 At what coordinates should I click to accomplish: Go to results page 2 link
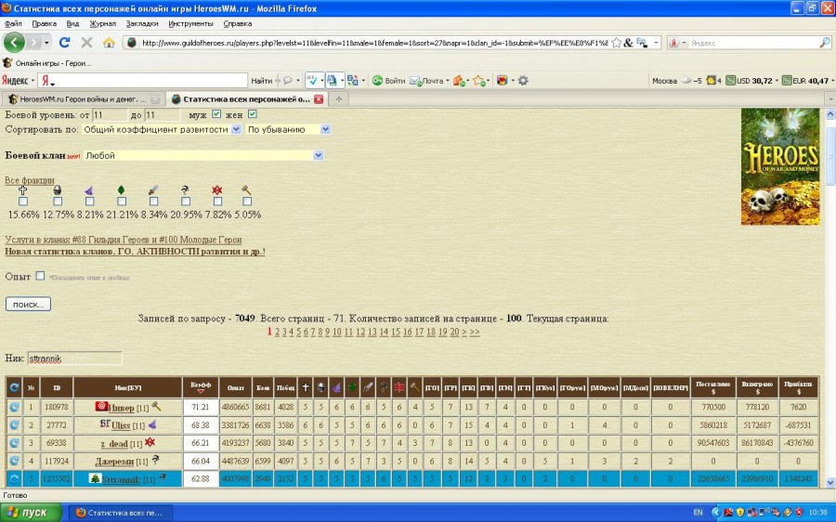coord(278,332)
